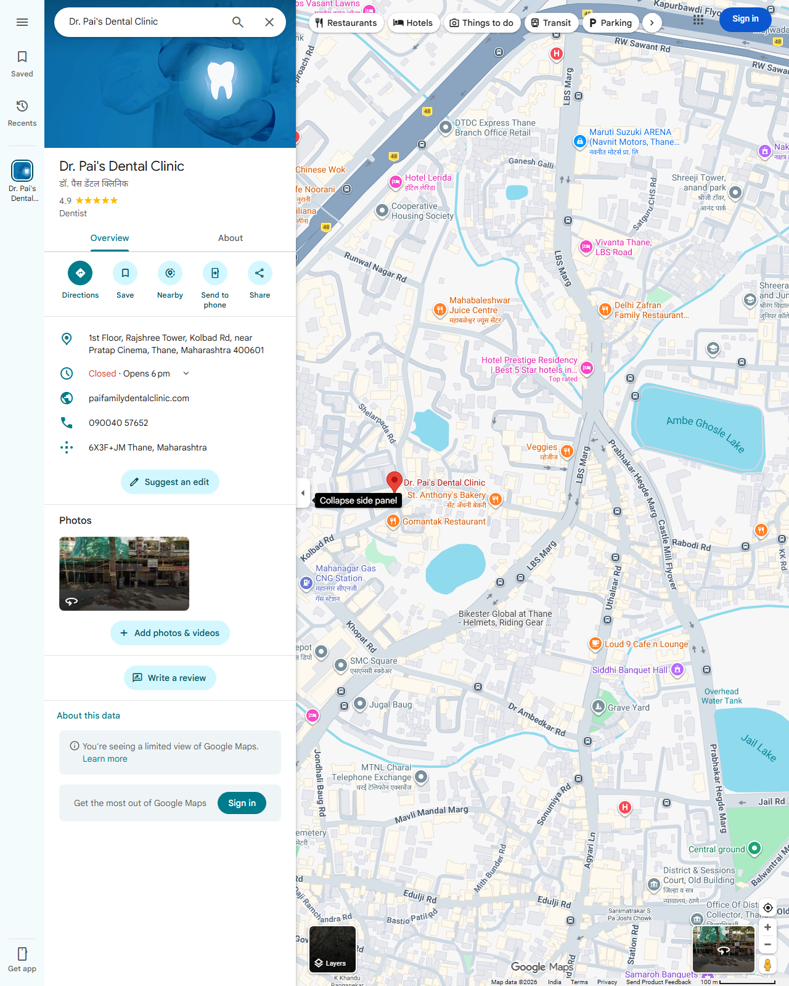Select the Dr. Pai's Dental sidebar shortcut
The height and width of the screenshot is (986, 789).
tap(22, 181)
